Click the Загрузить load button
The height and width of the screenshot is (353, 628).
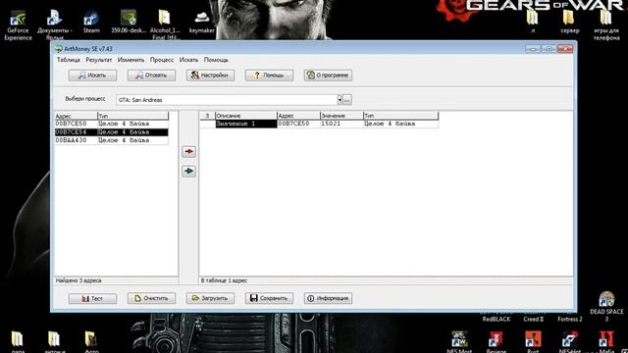(210, 298)
